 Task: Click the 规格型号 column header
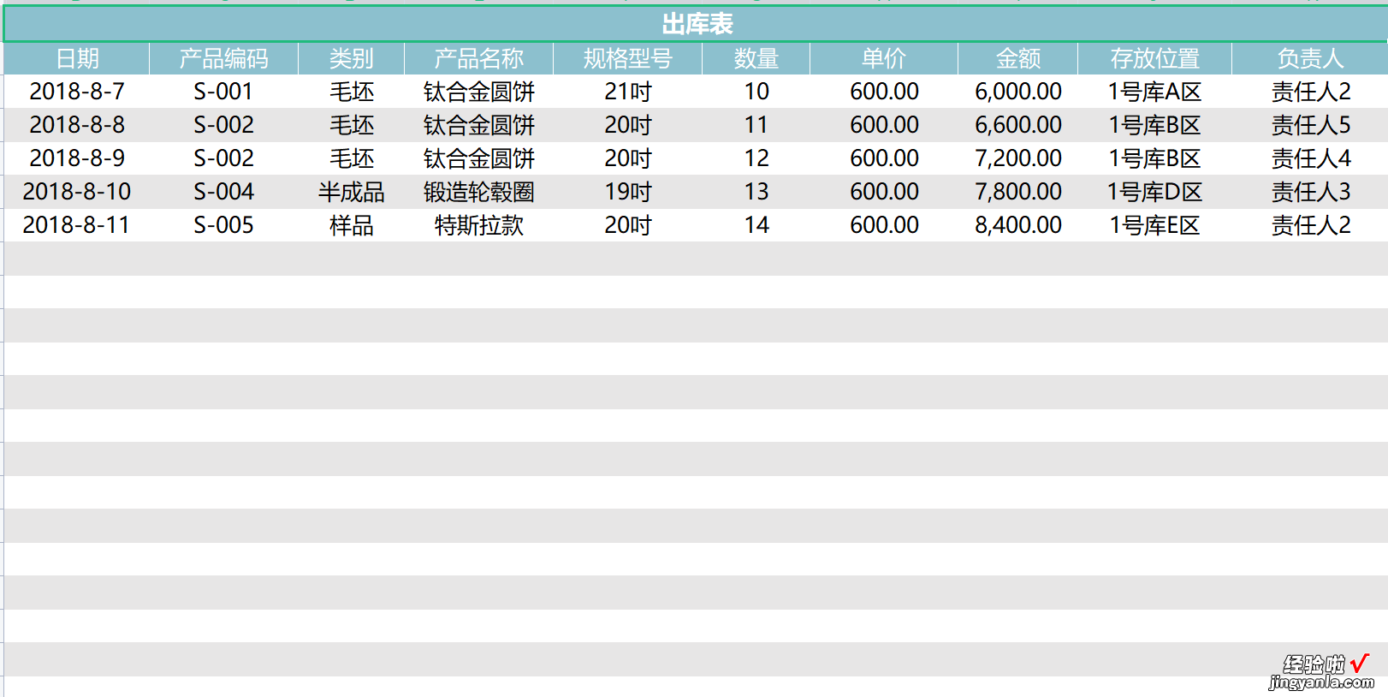pos(627,58)
